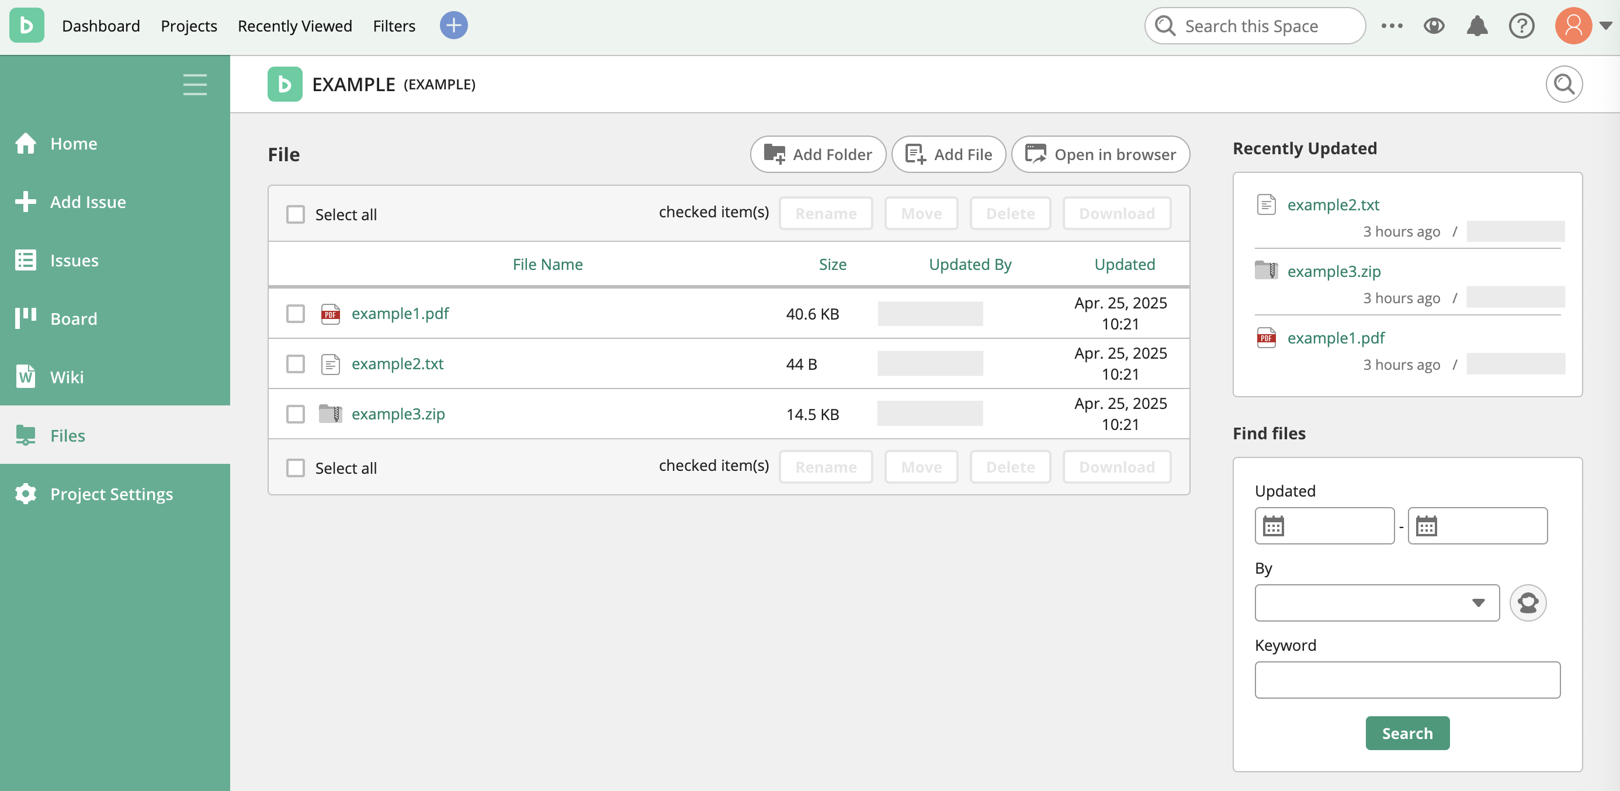This screenshot has height=791, width=1620.
Task: Collapse the sidebar with hamburger icon
Action: tap(195, 84)
